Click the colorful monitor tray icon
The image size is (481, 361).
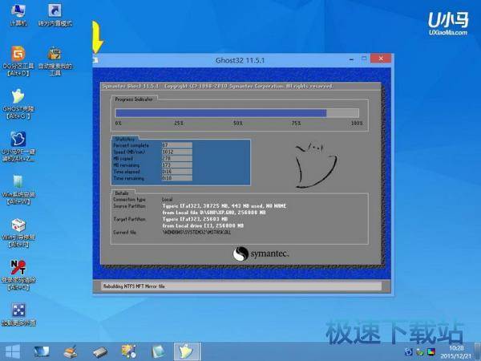point(431,352)
